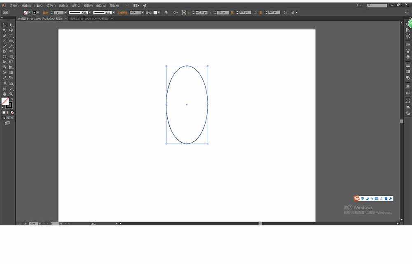Image resolution: width=412 pixels, height=264 pixels.
Task: Click the fill color box in toolbar
Action: (5, 101)
